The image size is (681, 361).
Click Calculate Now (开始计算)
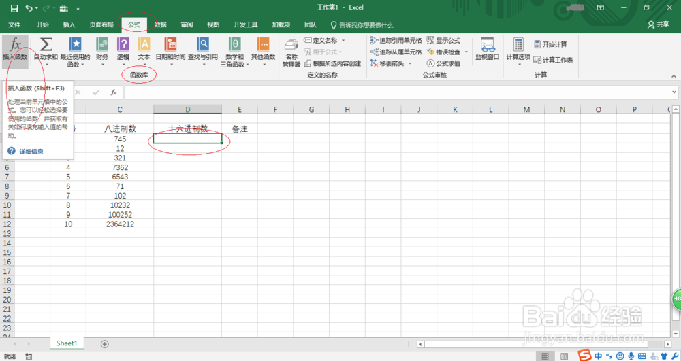[550, 44]
